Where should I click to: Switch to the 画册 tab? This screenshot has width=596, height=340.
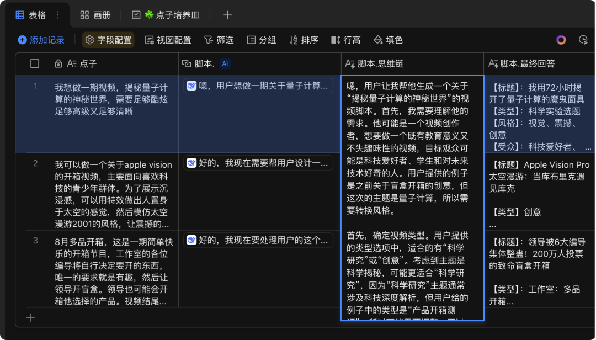point(95,15)
